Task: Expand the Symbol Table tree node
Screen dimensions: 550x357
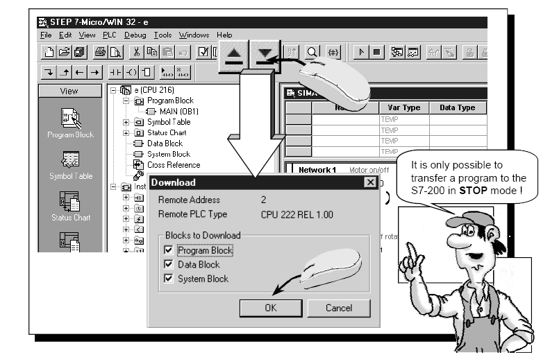Action: pyautogui.click(x=126, y=122)
